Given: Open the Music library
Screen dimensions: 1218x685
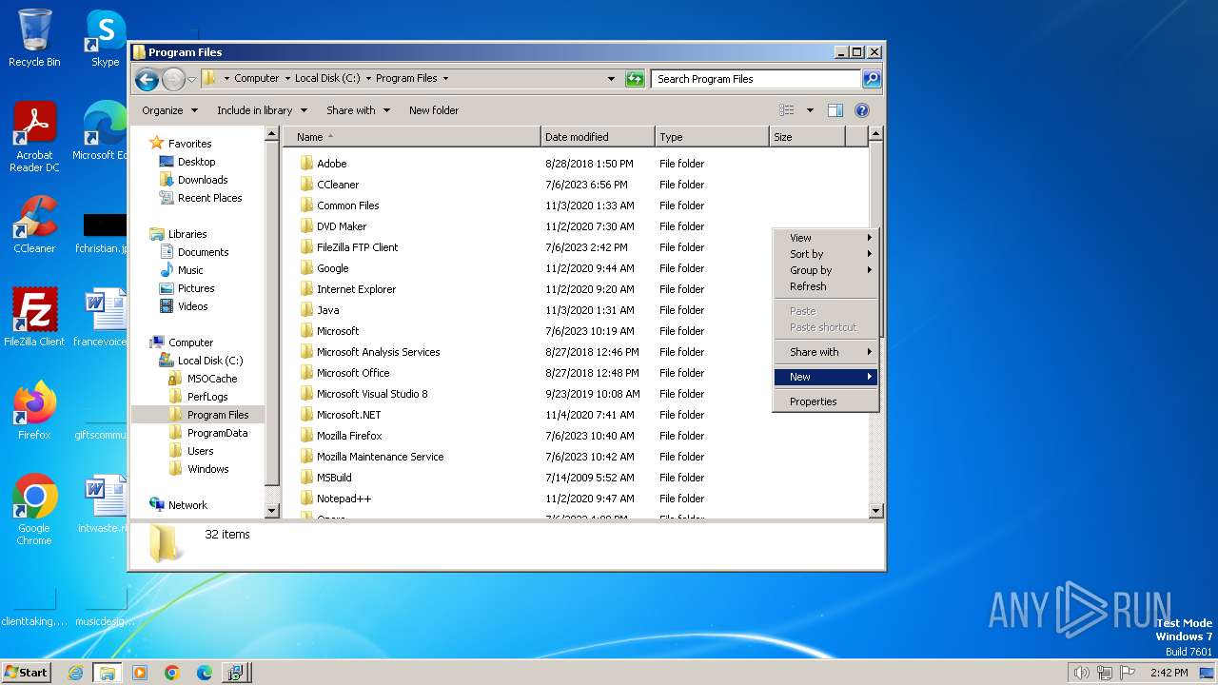Looking at the screenshot, I should click(190, 270).
